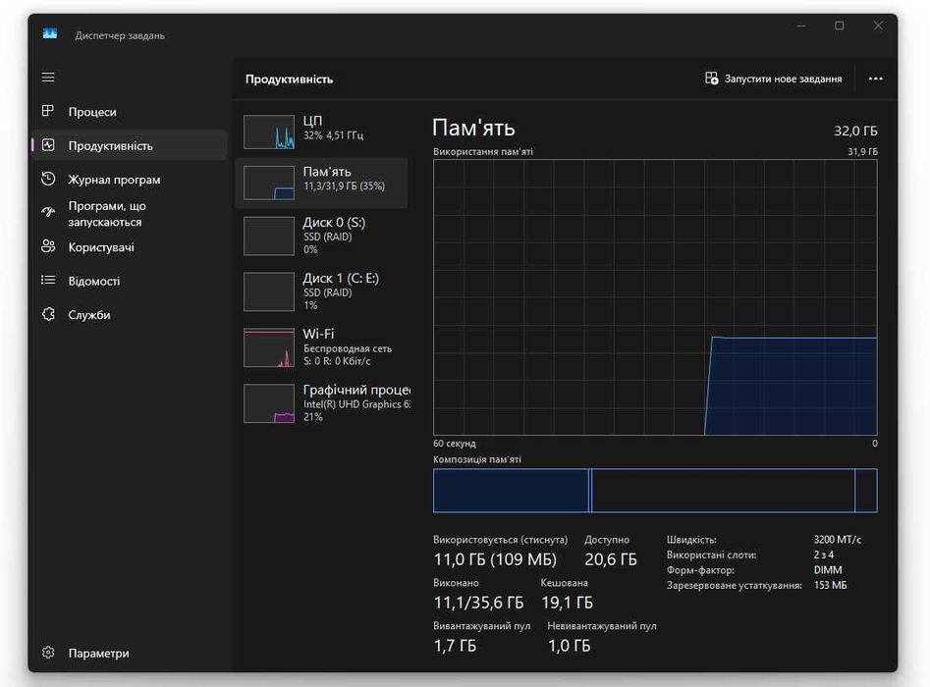Click the 2 з 4 slots value
The width and height of the screenshot is (930, 687).
(823, 555)
